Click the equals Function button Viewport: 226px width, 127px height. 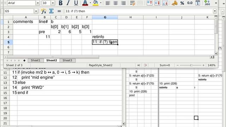point(59,11)
